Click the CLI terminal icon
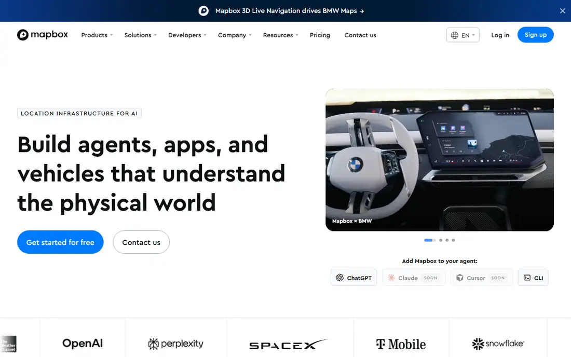The width and height of the screenshot is (571, 357). (527, 278)
